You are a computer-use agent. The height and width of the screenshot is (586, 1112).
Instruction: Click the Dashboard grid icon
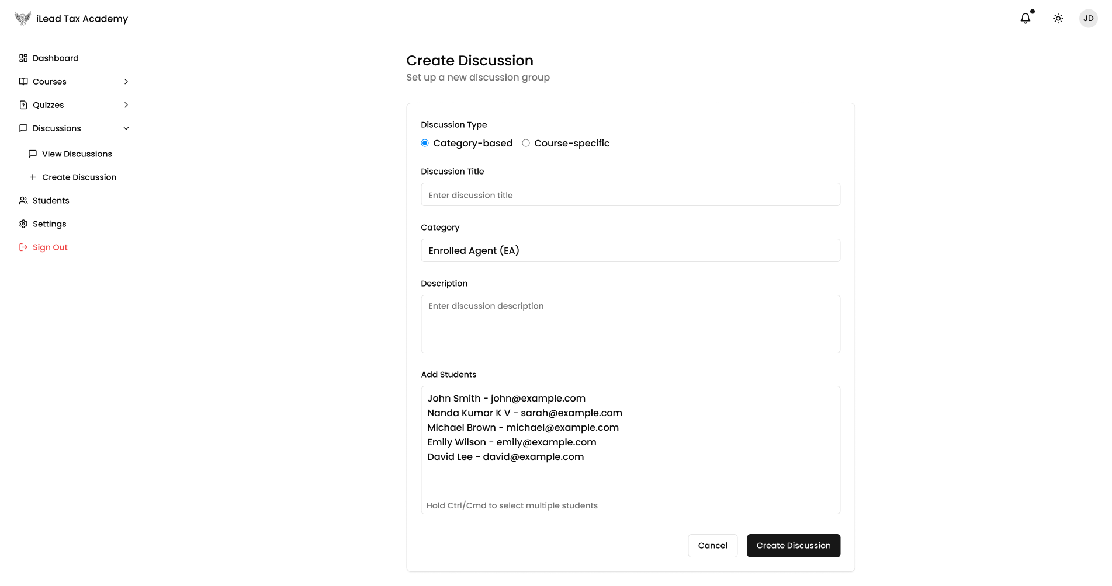coord(23,58)
